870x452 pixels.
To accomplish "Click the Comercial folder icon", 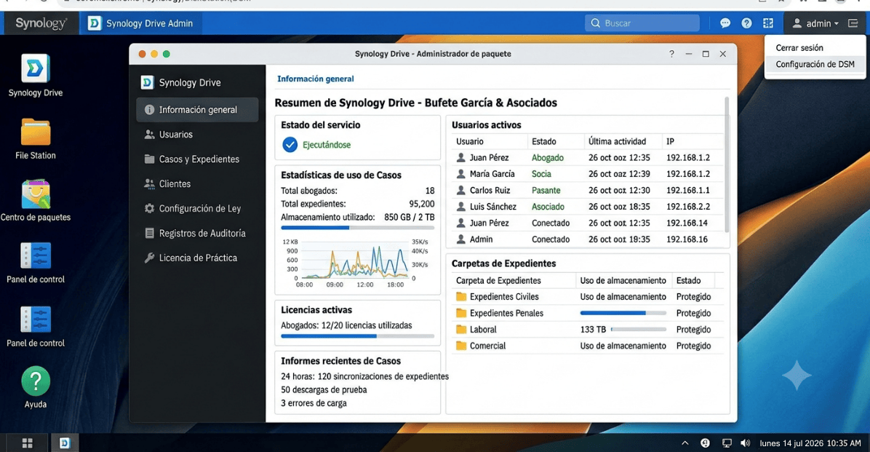I will (461, 346).
